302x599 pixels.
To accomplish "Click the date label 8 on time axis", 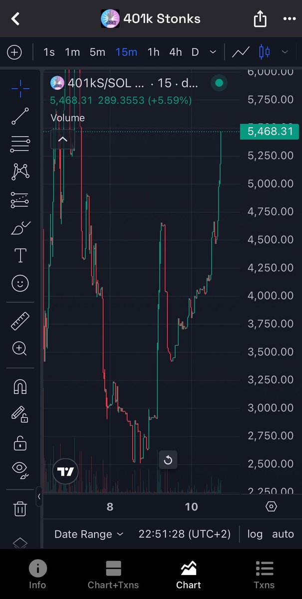I will pos(110,507).
